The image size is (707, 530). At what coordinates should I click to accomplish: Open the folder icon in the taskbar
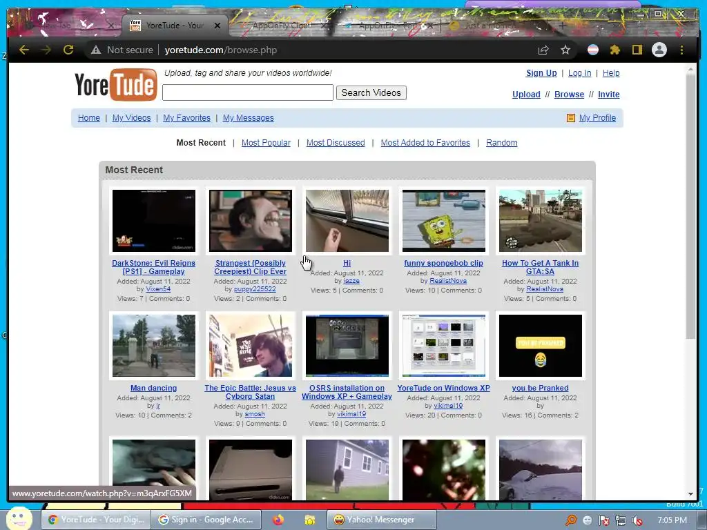tap(310, 520)
